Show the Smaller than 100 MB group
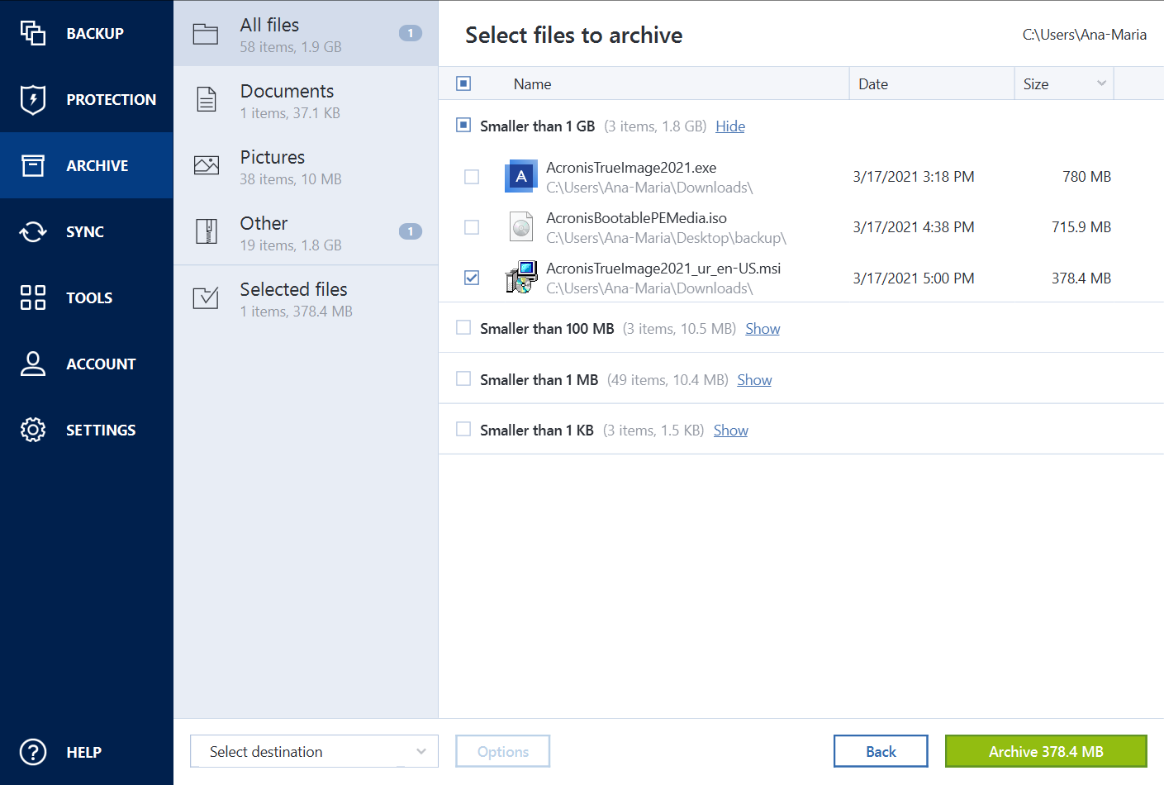 763,329
